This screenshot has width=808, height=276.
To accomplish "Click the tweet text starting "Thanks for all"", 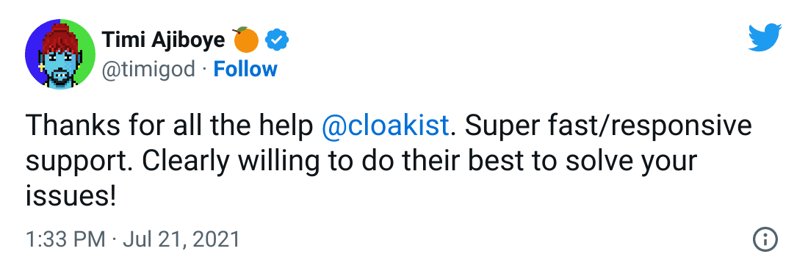I will (x=388, y=161).
